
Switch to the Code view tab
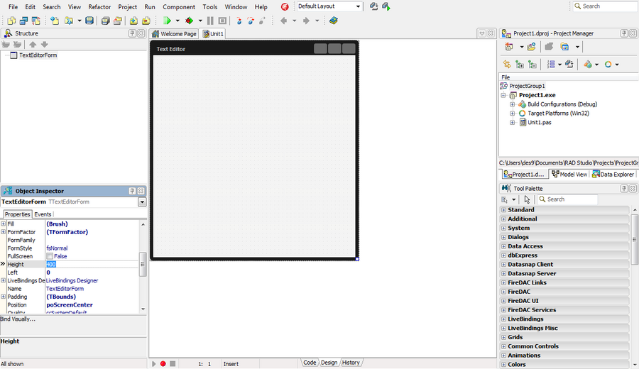pos(310,363)
